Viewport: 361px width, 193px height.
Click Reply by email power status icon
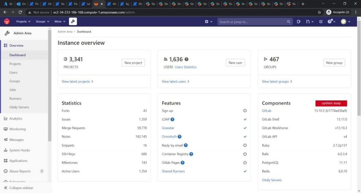245,145
